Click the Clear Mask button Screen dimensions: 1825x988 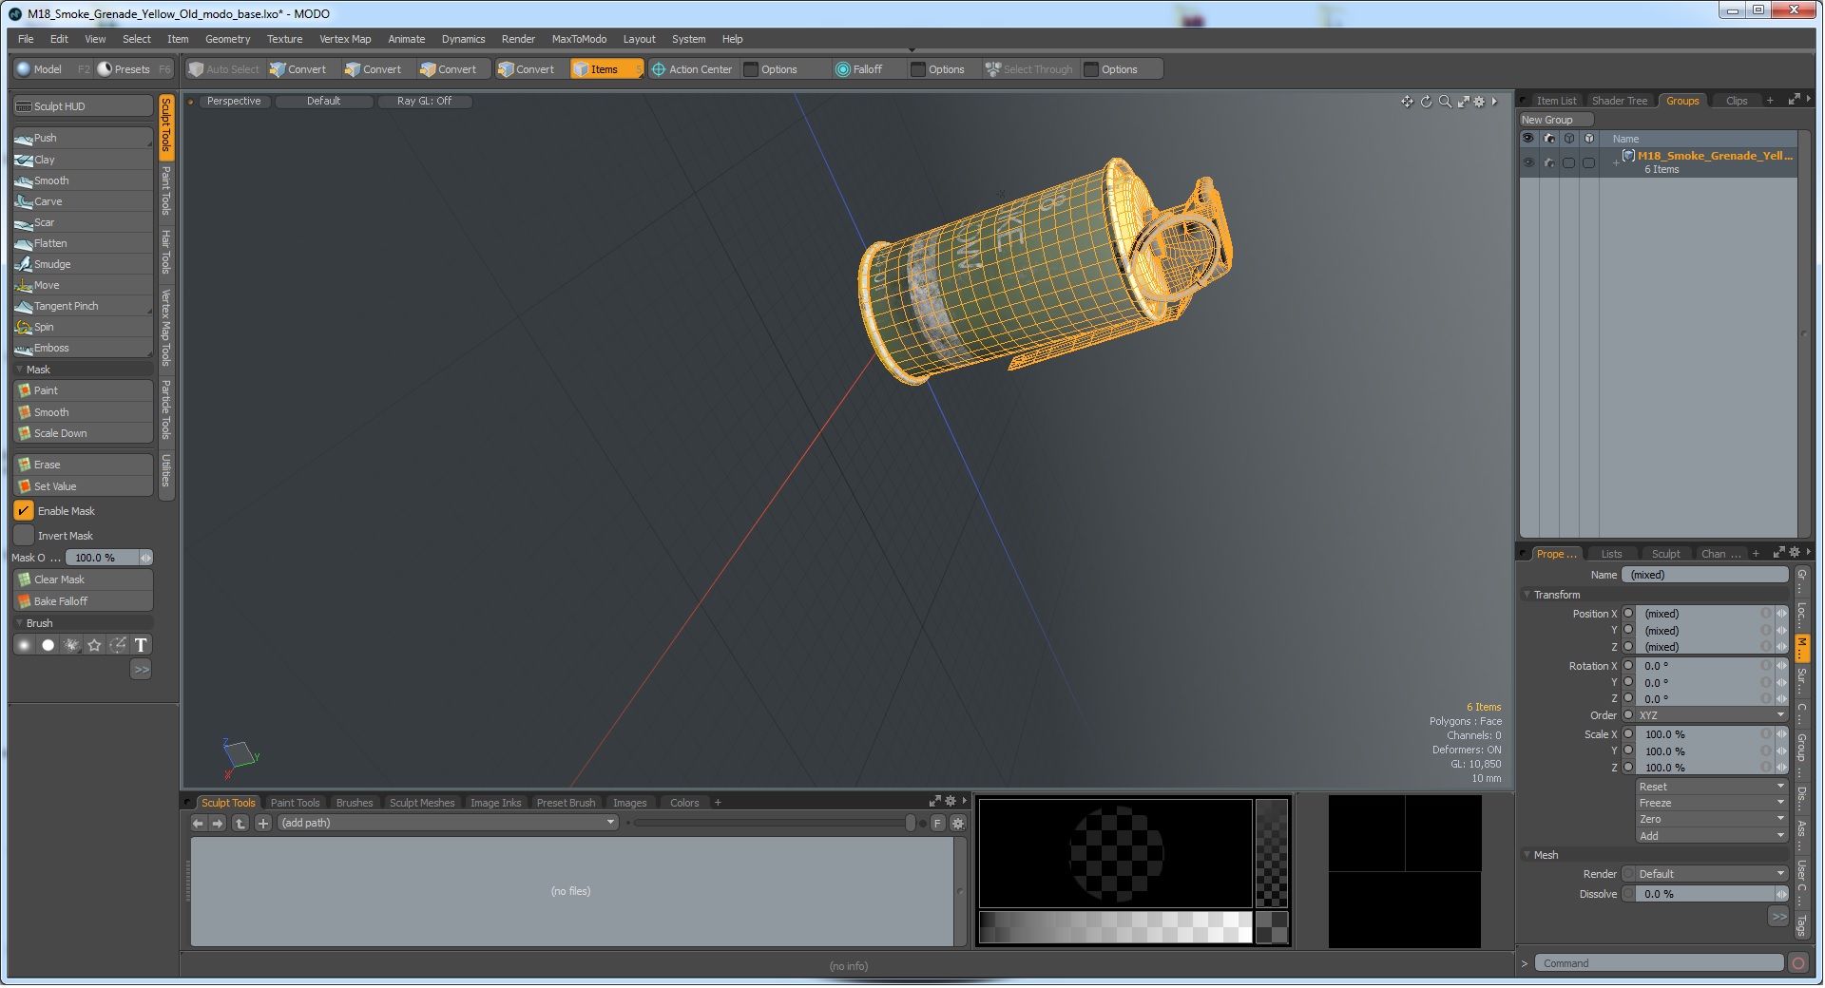click(83, 579)
